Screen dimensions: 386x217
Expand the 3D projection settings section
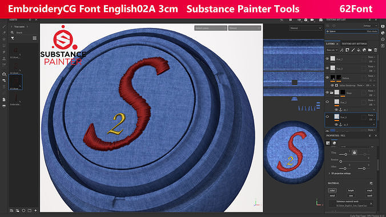coord(340,174)
